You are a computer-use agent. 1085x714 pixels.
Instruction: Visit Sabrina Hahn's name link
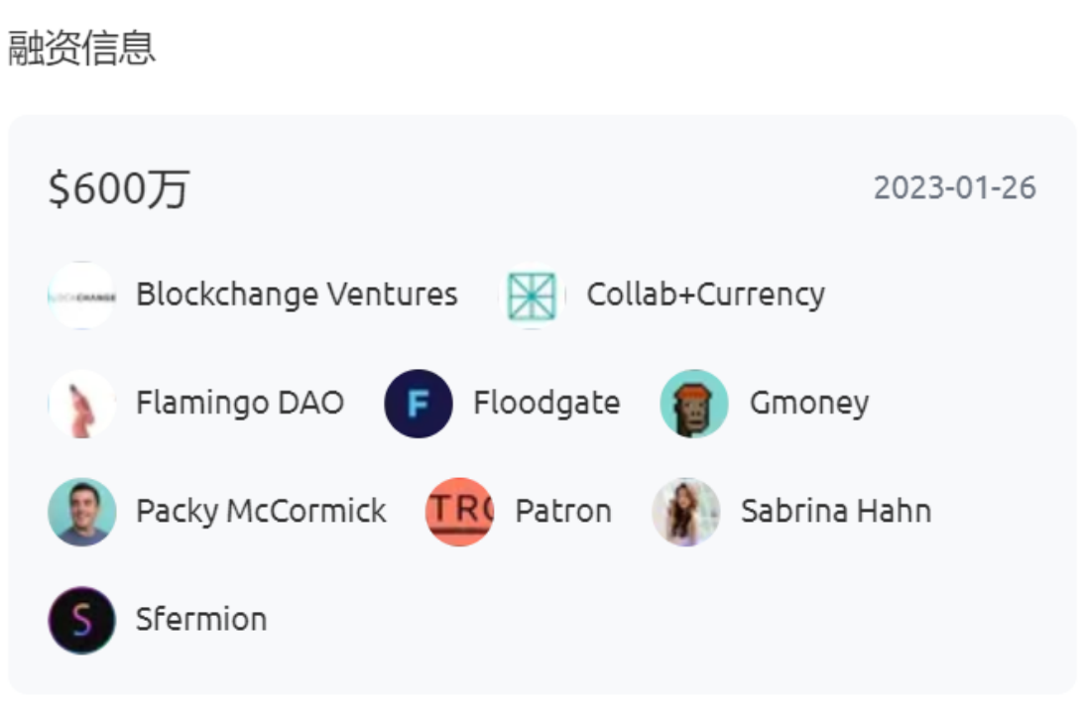(835, 511)
